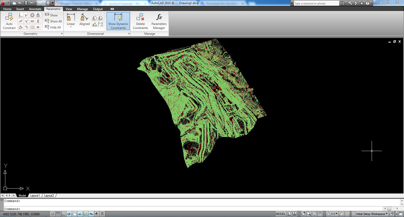Apply the Fix (padlock) geometric constraint
This screenshot has height=217, width=404.
pyautogui.click(x=38, y=15)
